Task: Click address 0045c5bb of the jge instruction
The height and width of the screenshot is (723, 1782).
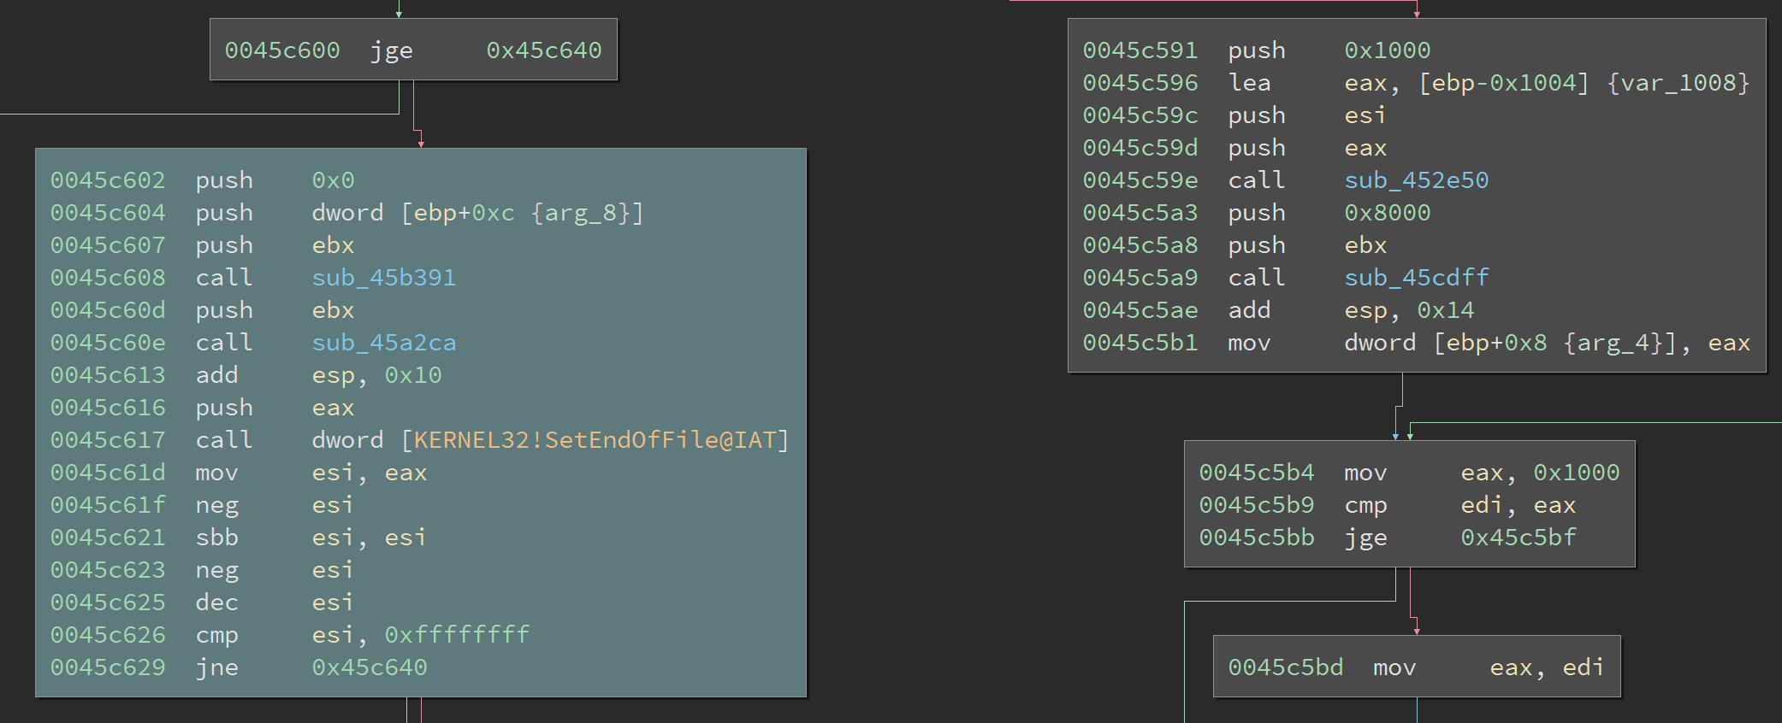Action: 1257,538
